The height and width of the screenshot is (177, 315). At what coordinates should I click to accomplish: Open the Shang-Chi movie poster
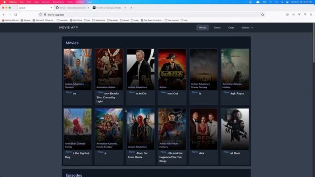pyautogui.click(x=172, y=129)
